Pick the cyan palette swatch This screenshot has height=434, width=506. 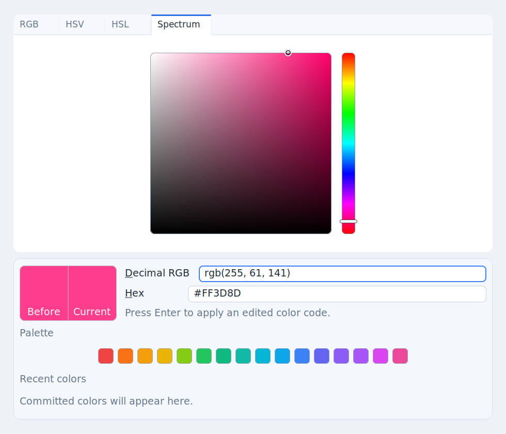[x=263, y=356]
